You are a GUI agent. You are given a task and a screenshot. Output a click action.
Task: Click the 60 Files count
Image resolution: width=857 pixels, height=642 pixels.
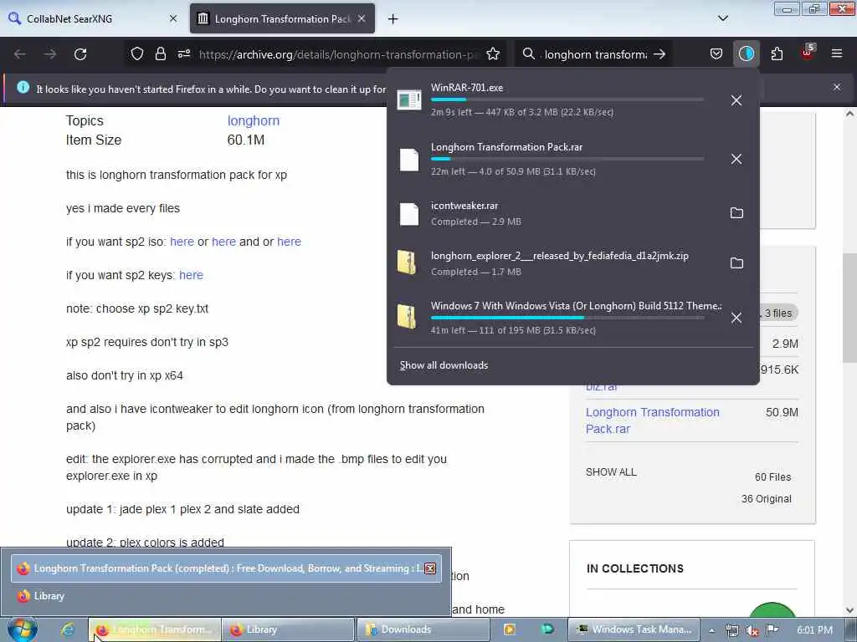coord(772,477)
